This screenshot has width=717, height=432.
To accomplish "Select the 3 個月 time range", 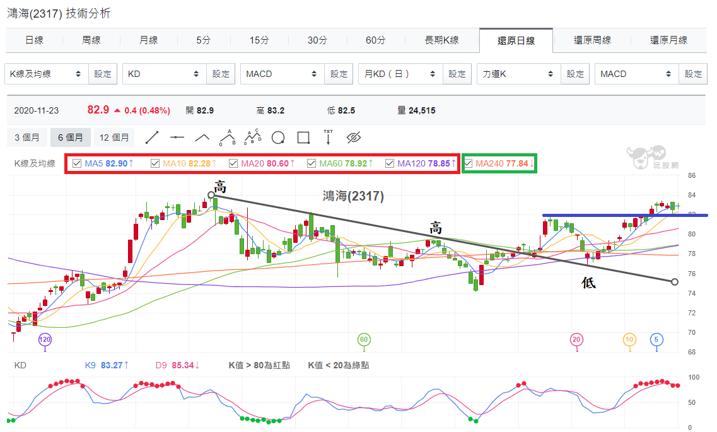I will point(27,137).
